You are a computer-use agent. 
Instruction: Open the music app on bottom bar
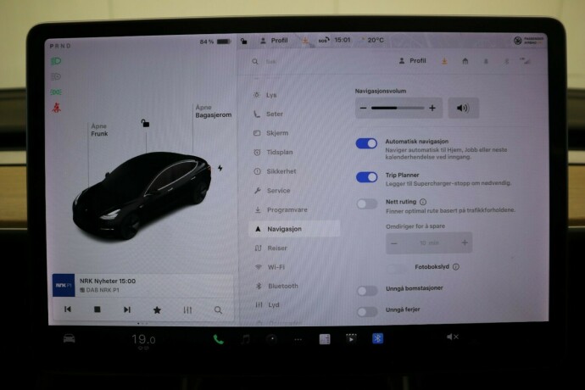245,339
